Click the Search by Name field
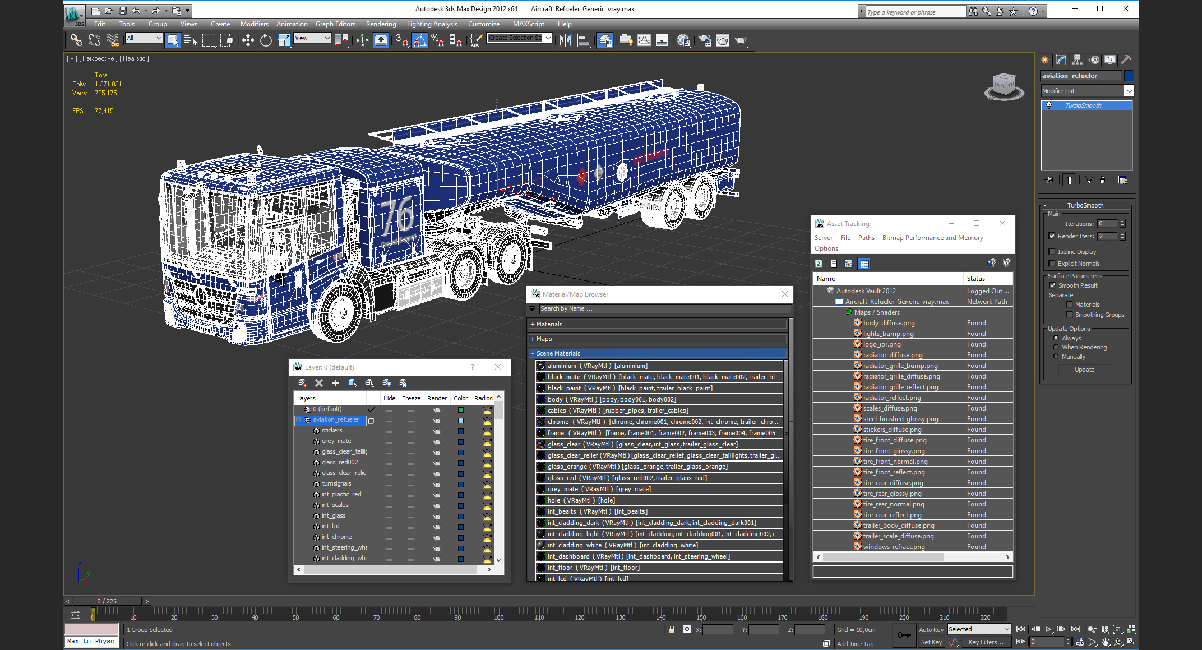The height and width of the screenshot is (650, 1202). (664, 309)
